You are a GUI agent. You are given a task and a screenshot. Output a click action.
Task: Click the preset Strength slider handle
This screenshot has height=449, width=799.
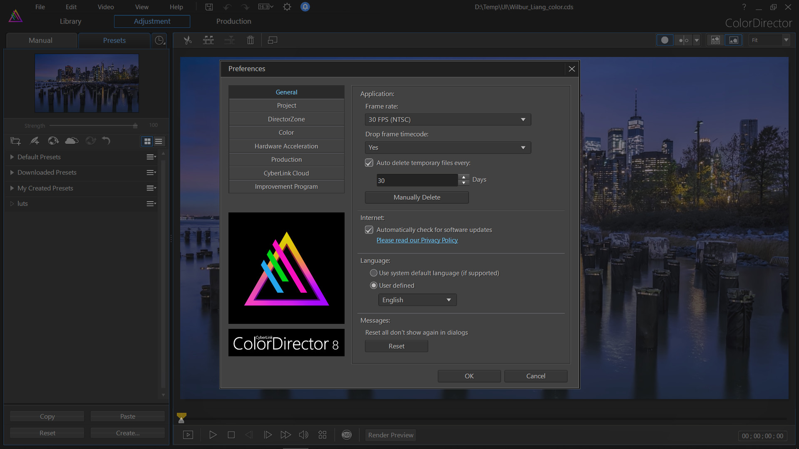(x=135, y=126)
